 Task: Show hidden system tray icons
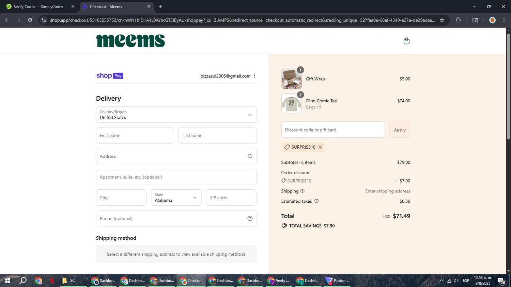(441, 281)
